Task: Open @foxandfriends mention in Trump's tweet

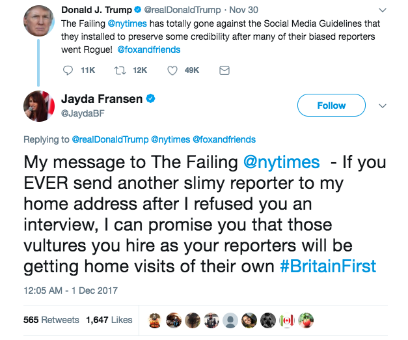Action: pyautogui.click(x=148, y=50)
